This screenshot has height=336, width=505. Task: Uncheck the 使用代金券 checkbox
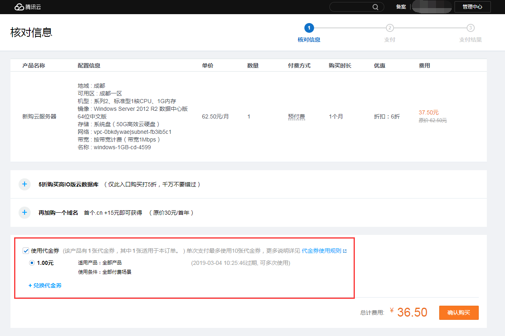point(26,251)
